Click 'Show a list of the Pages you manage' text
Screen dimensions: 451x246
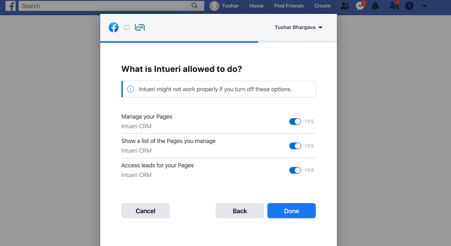[x=168, y=141]
